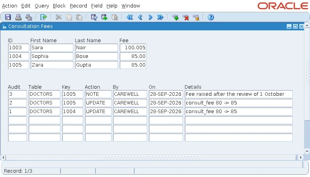This screenshot has width=310, height=177.
Task: Click the horizontal scrollbar thumb
Action: (x=151, y=157)
